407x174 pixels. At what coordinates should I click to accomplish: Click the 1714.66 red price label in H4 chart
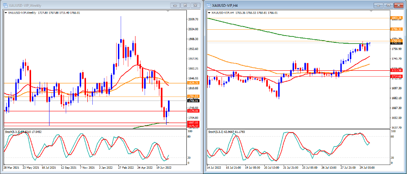[x=397, y=76]
